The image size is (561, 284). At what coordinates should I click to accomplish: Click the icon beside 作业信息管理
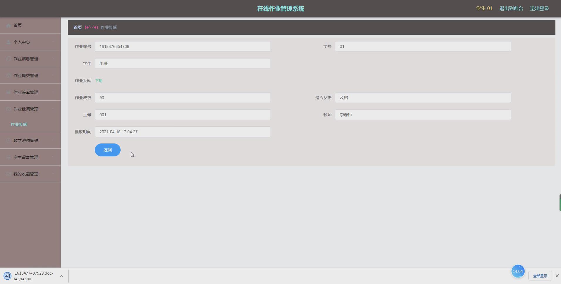8,58
